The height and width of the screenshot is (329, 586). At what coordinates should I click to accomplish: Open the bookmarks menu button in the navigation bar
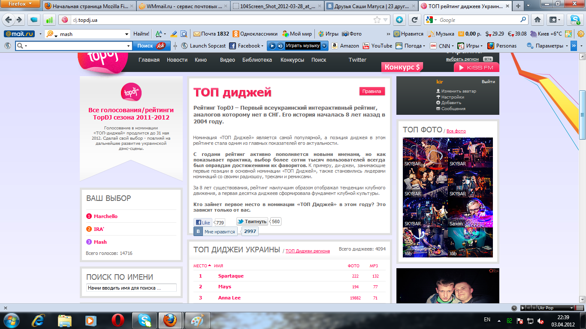[x=555, y=20]
